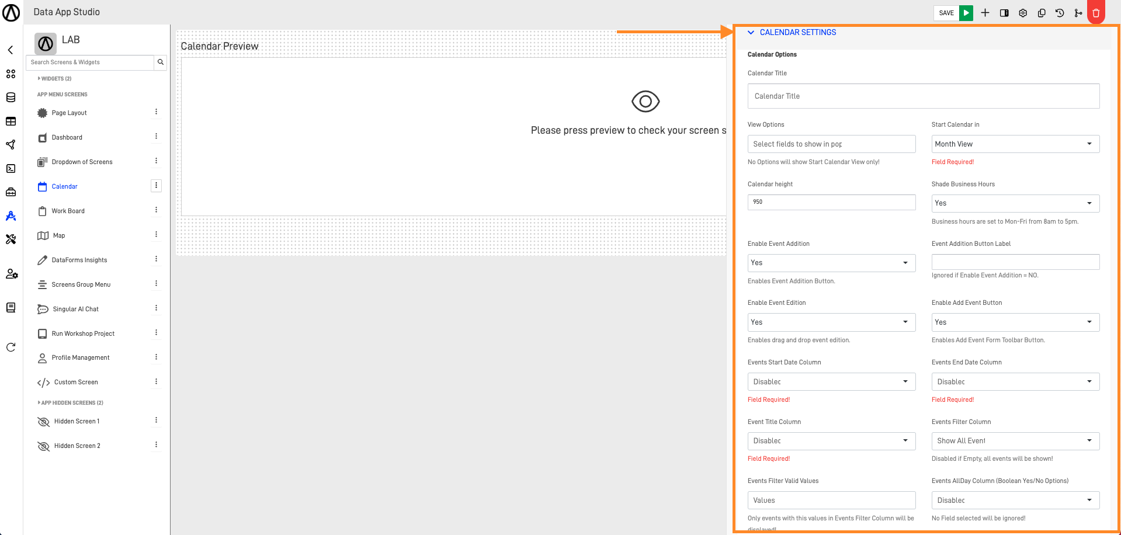The height and width of the screenshot is (535, 1121).
Task: Open the terminal console icon in left rail
Action: tap(11, 169)
